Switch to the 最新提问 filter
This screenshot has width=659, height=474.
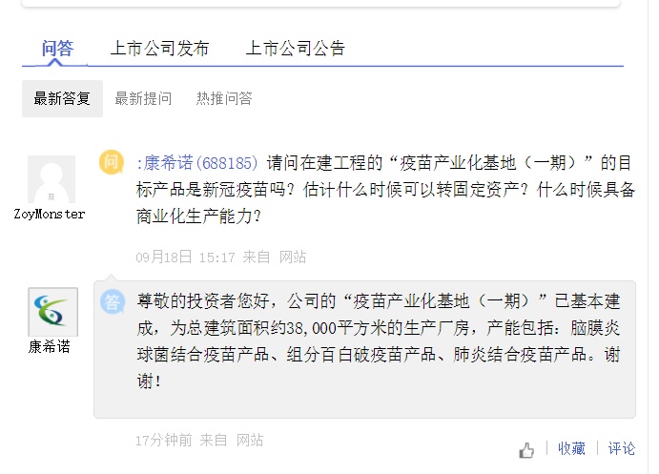point(143,98)
